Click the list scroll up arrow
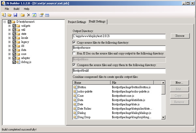This screenshot has height=133, width=196. [163, 83]
